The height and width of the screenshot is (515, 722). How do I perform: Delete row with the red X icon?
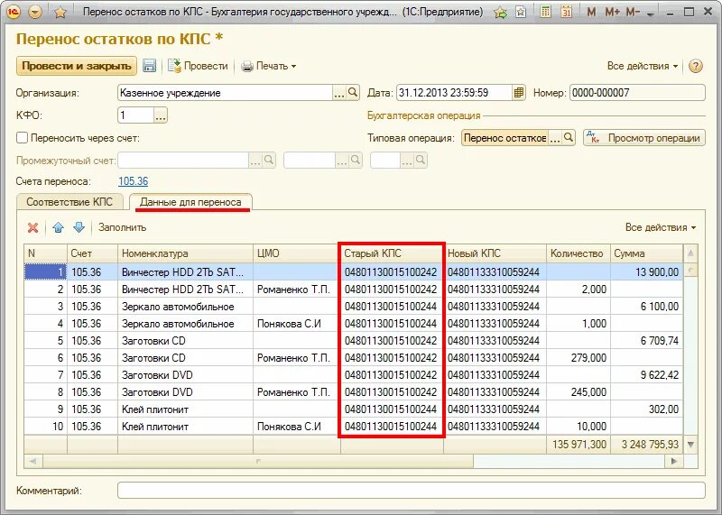(32, 227)
